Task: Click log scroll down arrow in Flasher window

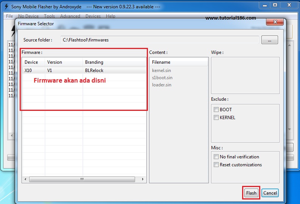Action: 289,129
